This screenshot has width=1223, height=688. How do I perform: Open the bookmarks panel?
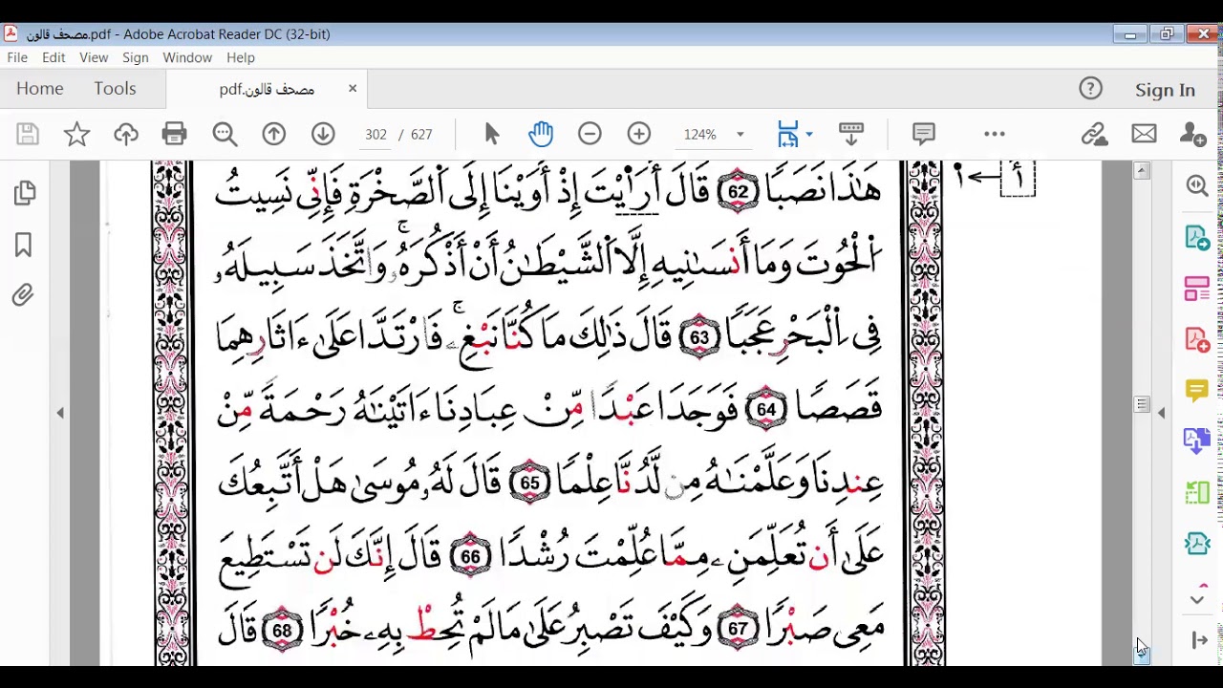point(24,246)
